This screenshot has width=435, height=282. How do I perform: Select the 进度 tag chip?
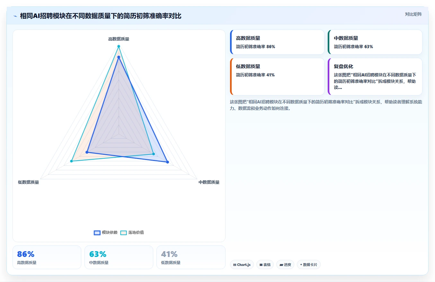[285, 265]
